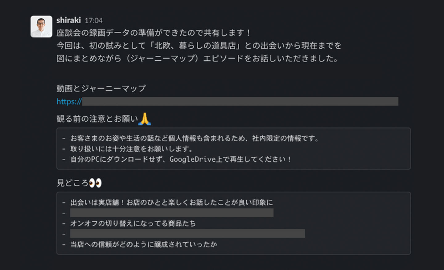This screenshot has height=270, width=444.
Task: Click the 観る前の注意とお願い heading text
Action: (97, 119)
